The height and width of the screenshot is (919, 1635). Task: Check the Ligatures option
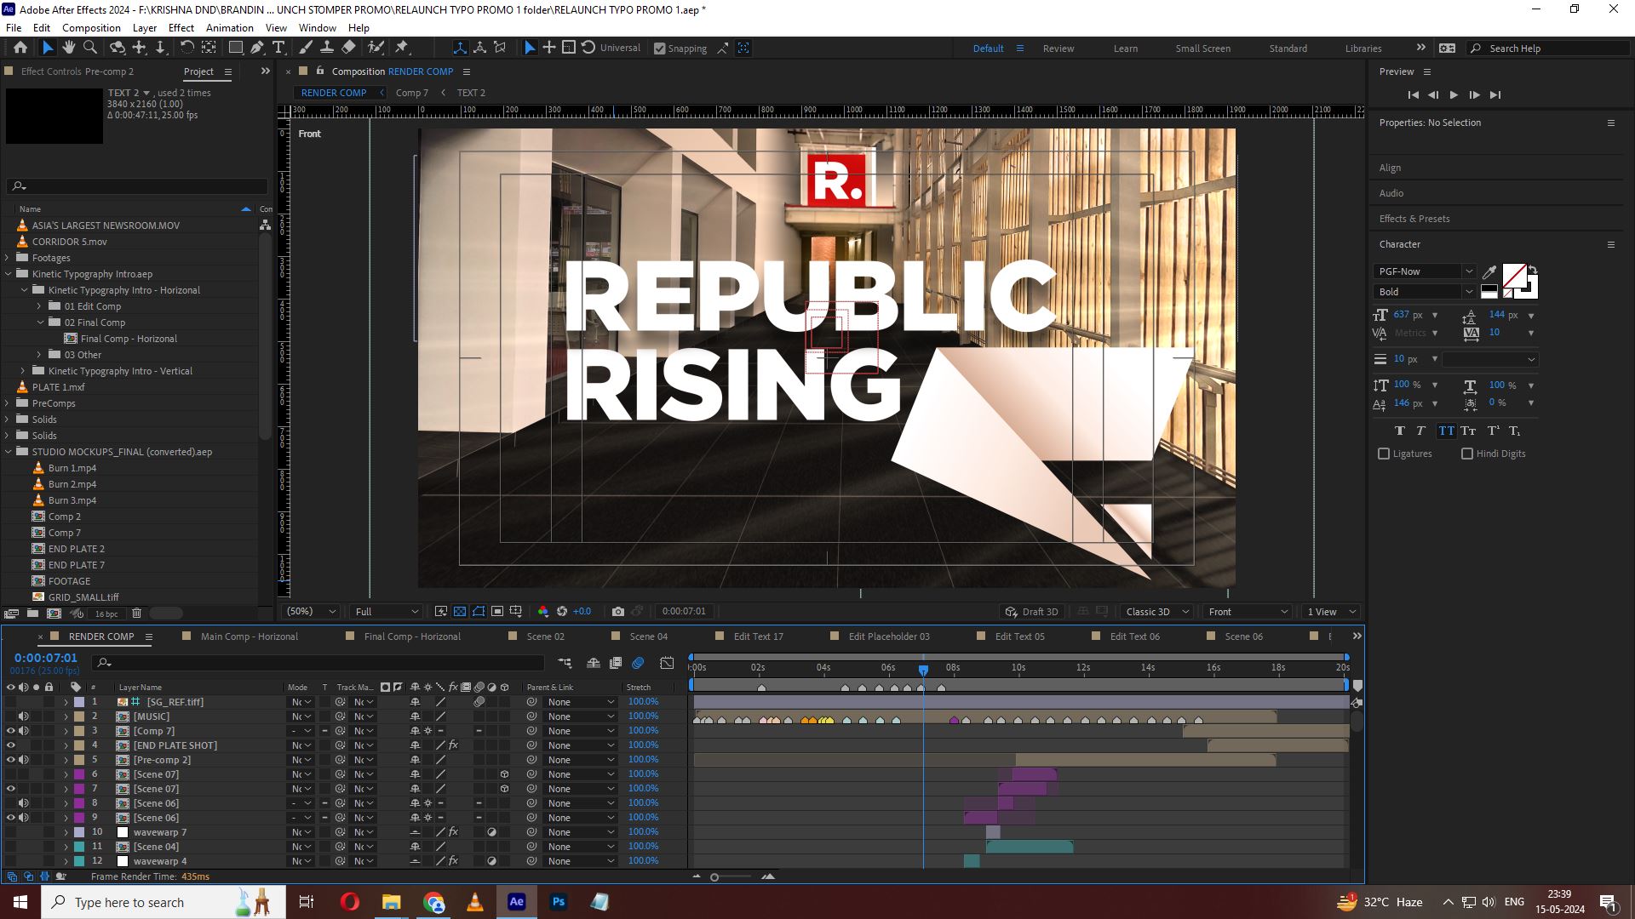click(1384, 454)
